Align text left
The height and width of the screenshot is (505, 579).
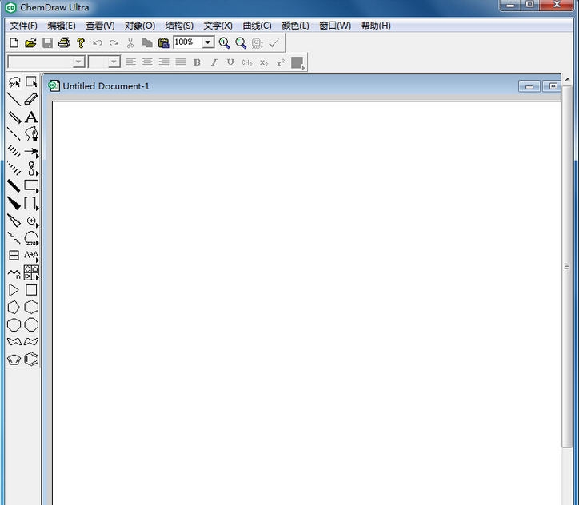point(130,62)
